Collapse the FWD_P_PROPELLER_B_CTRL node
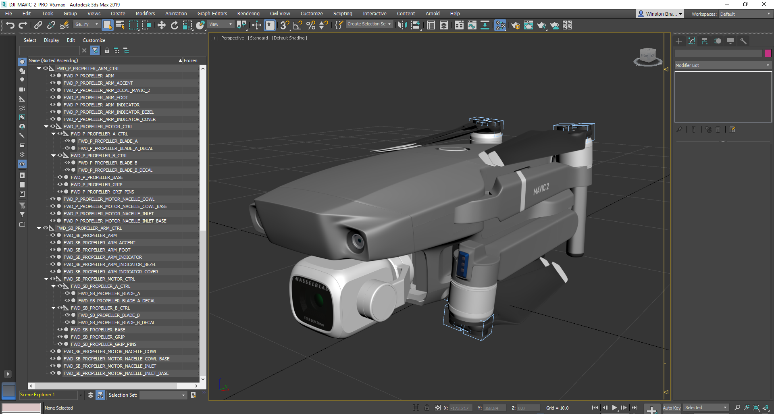 53,156
